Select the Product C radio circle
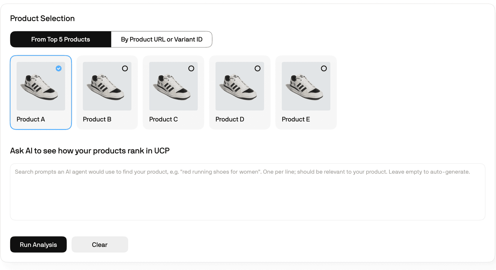Viewport: 496px width, 270px height. 191,68
